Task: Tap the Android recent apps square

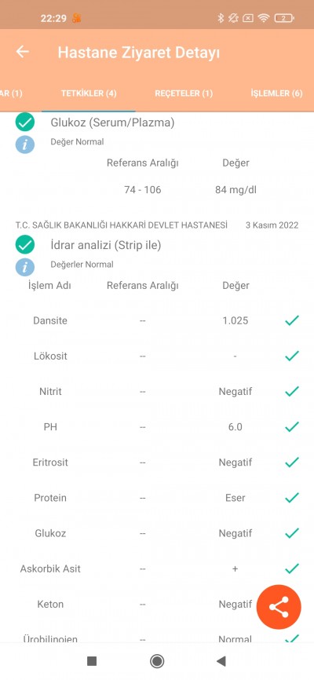Action: 92,661
